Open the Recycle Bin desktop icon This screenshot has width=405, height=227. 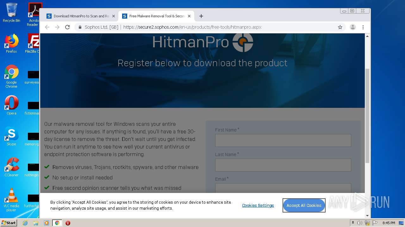pos(11,13)
